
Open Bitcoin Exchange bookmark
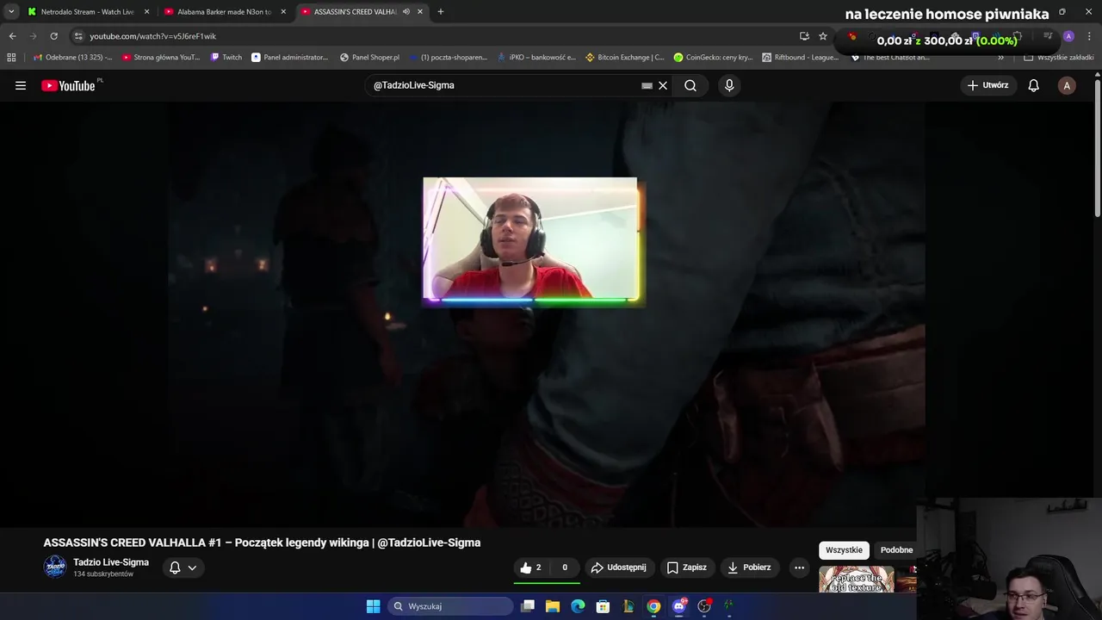625,58
